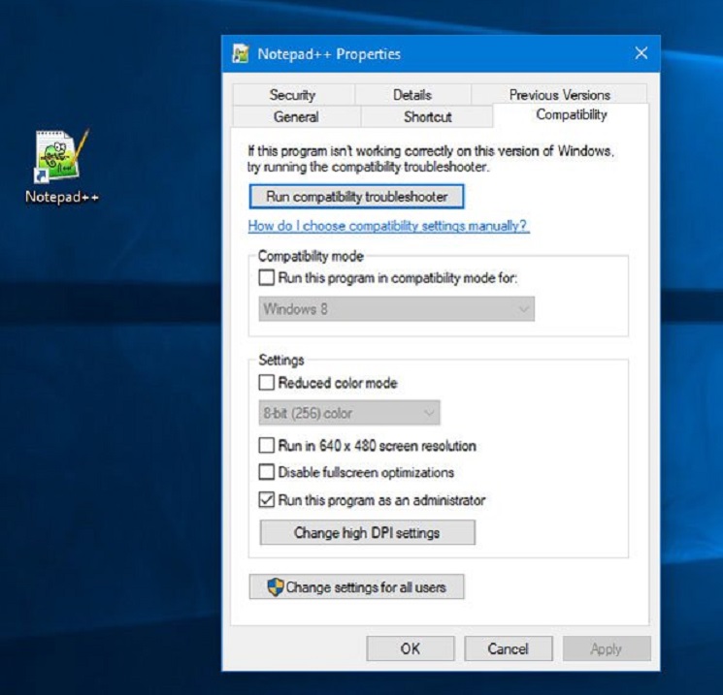
Task: Open the Windows 8 compatibility mode dropdown
Action: [x=397, y=308]
